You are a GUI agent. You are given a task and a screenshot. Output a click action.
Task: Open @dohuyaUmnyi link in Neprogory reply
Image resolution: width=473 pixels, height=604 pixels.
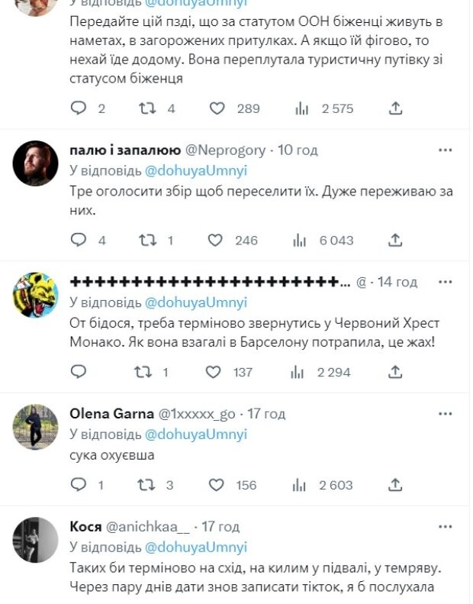click(195, 170)
